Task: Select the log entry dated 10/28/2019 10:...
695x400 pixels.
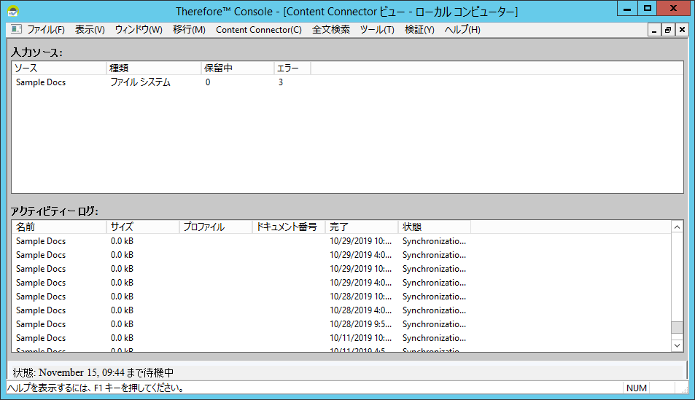Action: tap(341, 297)
